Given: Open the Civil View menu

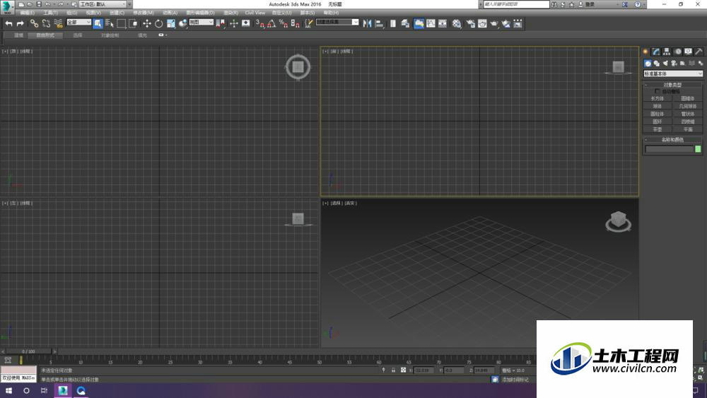Looking at the screenshot, I should pos(255,13).
